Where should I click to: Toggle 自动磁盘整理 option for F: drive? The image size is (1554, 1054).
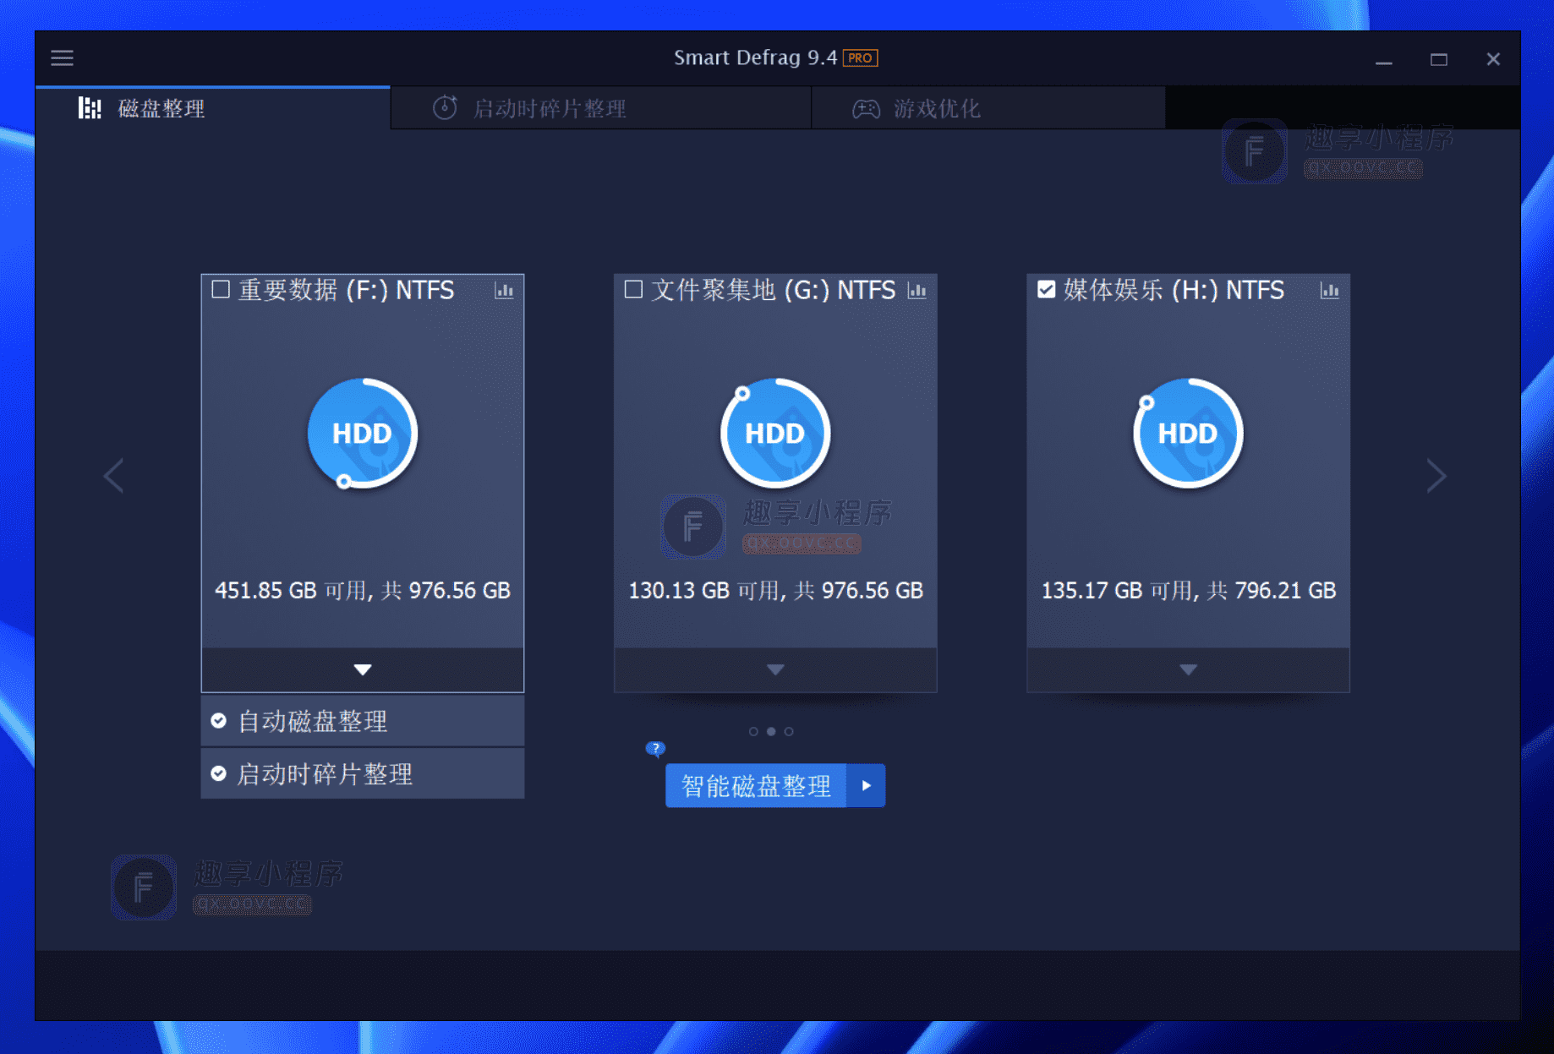click(x=363, y=721)
